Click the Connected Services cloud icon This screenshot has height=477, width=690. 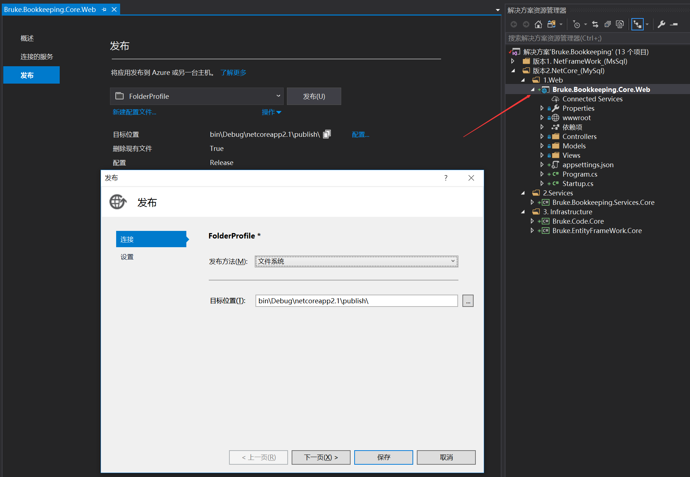[555, 99]
